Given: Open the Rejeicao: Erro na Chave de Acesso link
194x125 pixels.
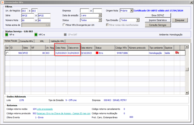Looking at the screenshot, I should pyautogui.click(x=64, y=113).
